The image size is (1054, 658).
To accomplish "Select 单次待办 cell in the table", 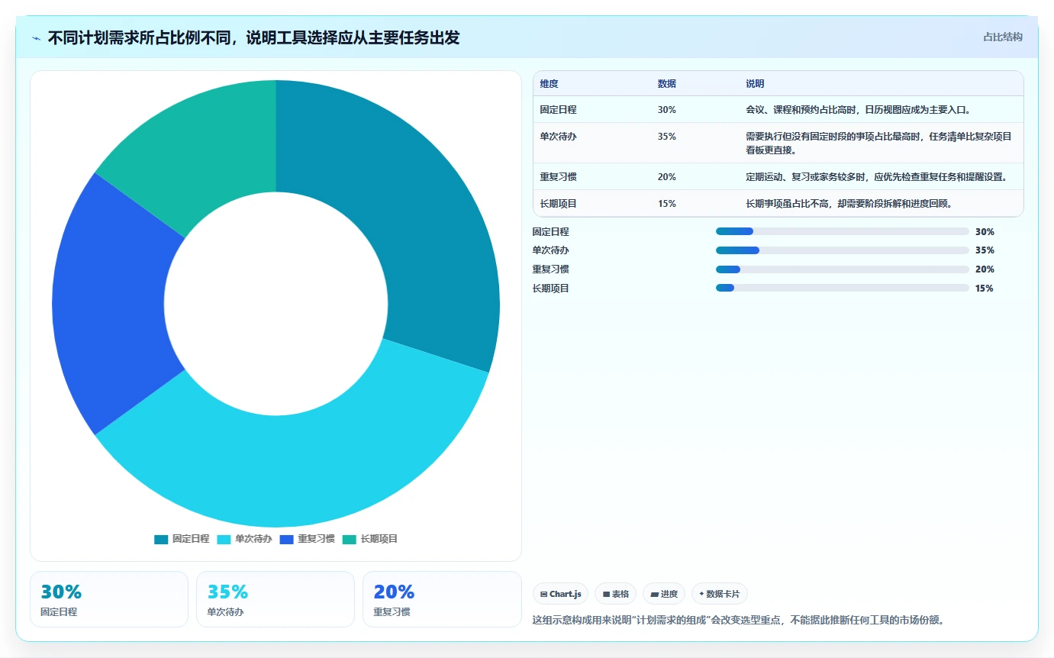I will pyautogui.click(x=558, y=137).
